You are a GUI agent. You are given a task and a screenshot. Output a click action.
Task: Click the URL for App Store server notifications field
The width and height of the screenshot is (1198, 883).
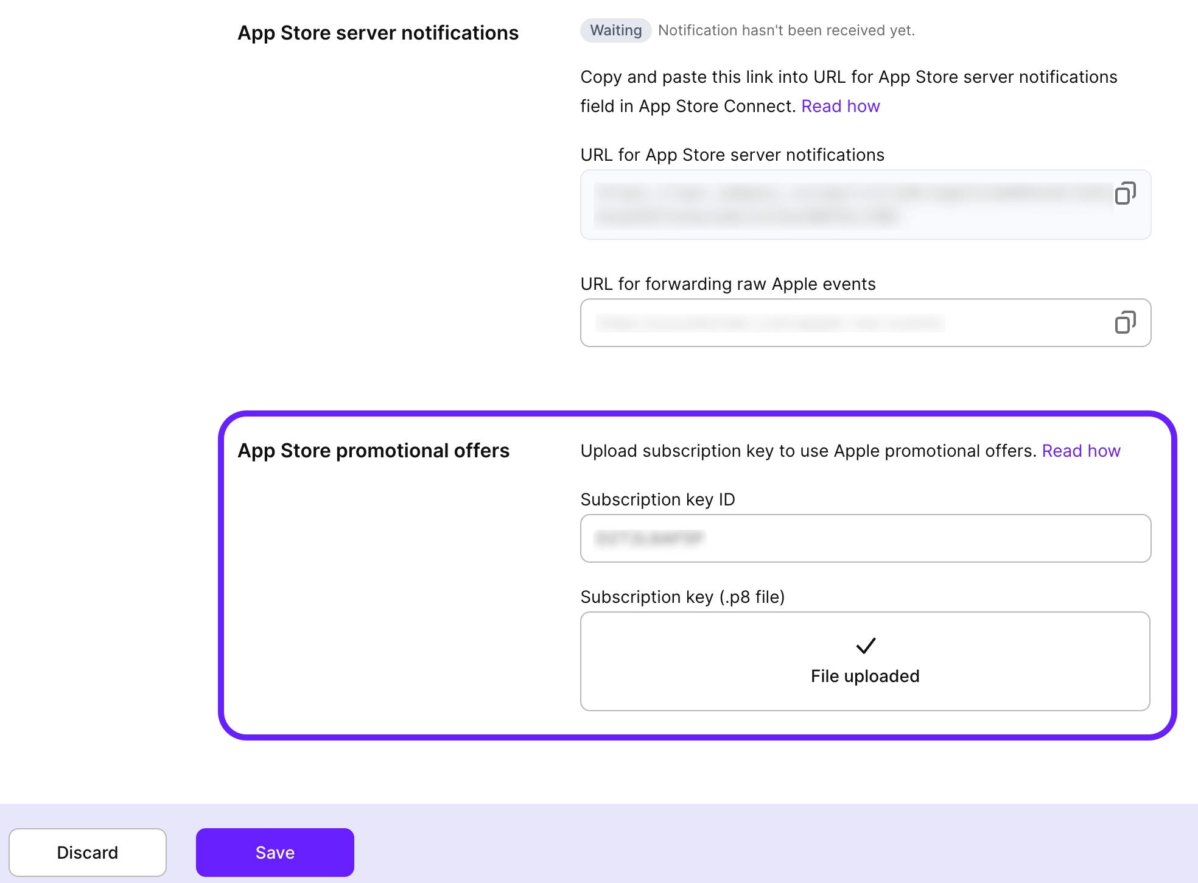click(x=822, y=205)
